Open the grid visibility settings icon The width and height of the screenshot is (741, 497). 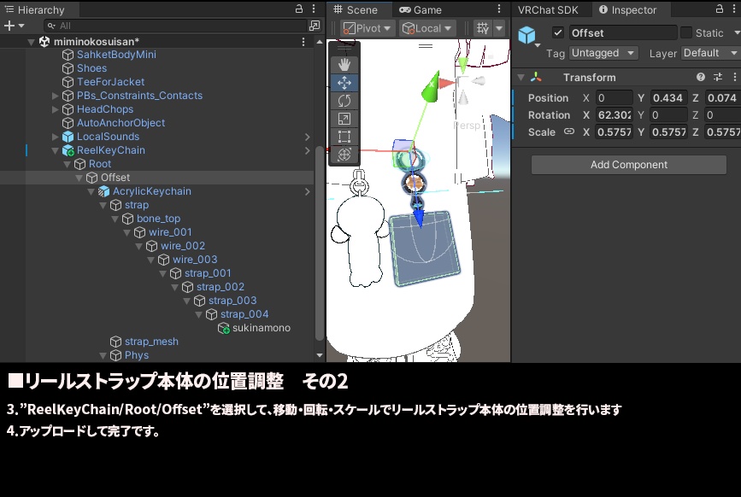481,28
